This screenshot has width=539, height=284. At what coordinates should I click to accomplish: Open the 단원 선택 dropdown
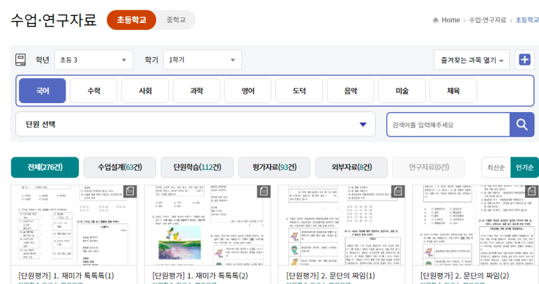click(195, 124)
